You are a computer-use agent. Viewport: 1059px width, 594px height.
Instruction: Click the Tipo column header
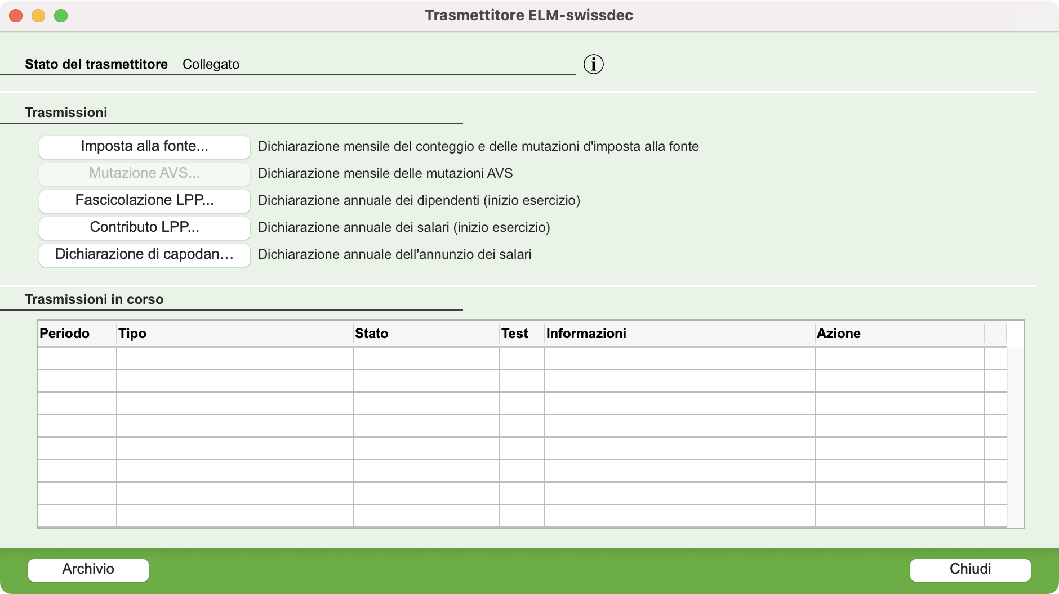(235, 334)
